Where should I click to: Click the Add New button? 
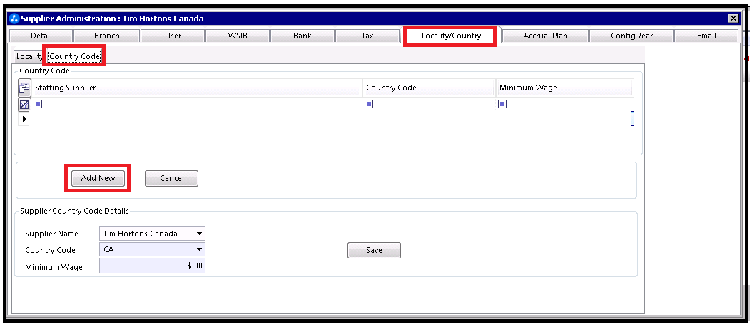click(98, 178)
